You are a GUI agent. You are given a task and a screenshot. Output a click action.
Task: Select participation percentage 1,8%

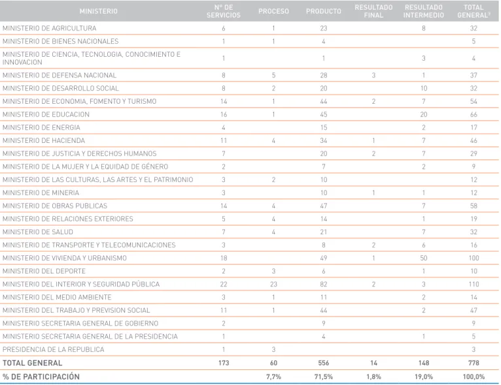pyautogui.click(x=373, y=377)
